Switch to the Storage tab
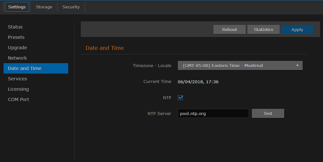The width and height of the screenshot is (323, 162). pyautogui.click(x=44, y=7)
